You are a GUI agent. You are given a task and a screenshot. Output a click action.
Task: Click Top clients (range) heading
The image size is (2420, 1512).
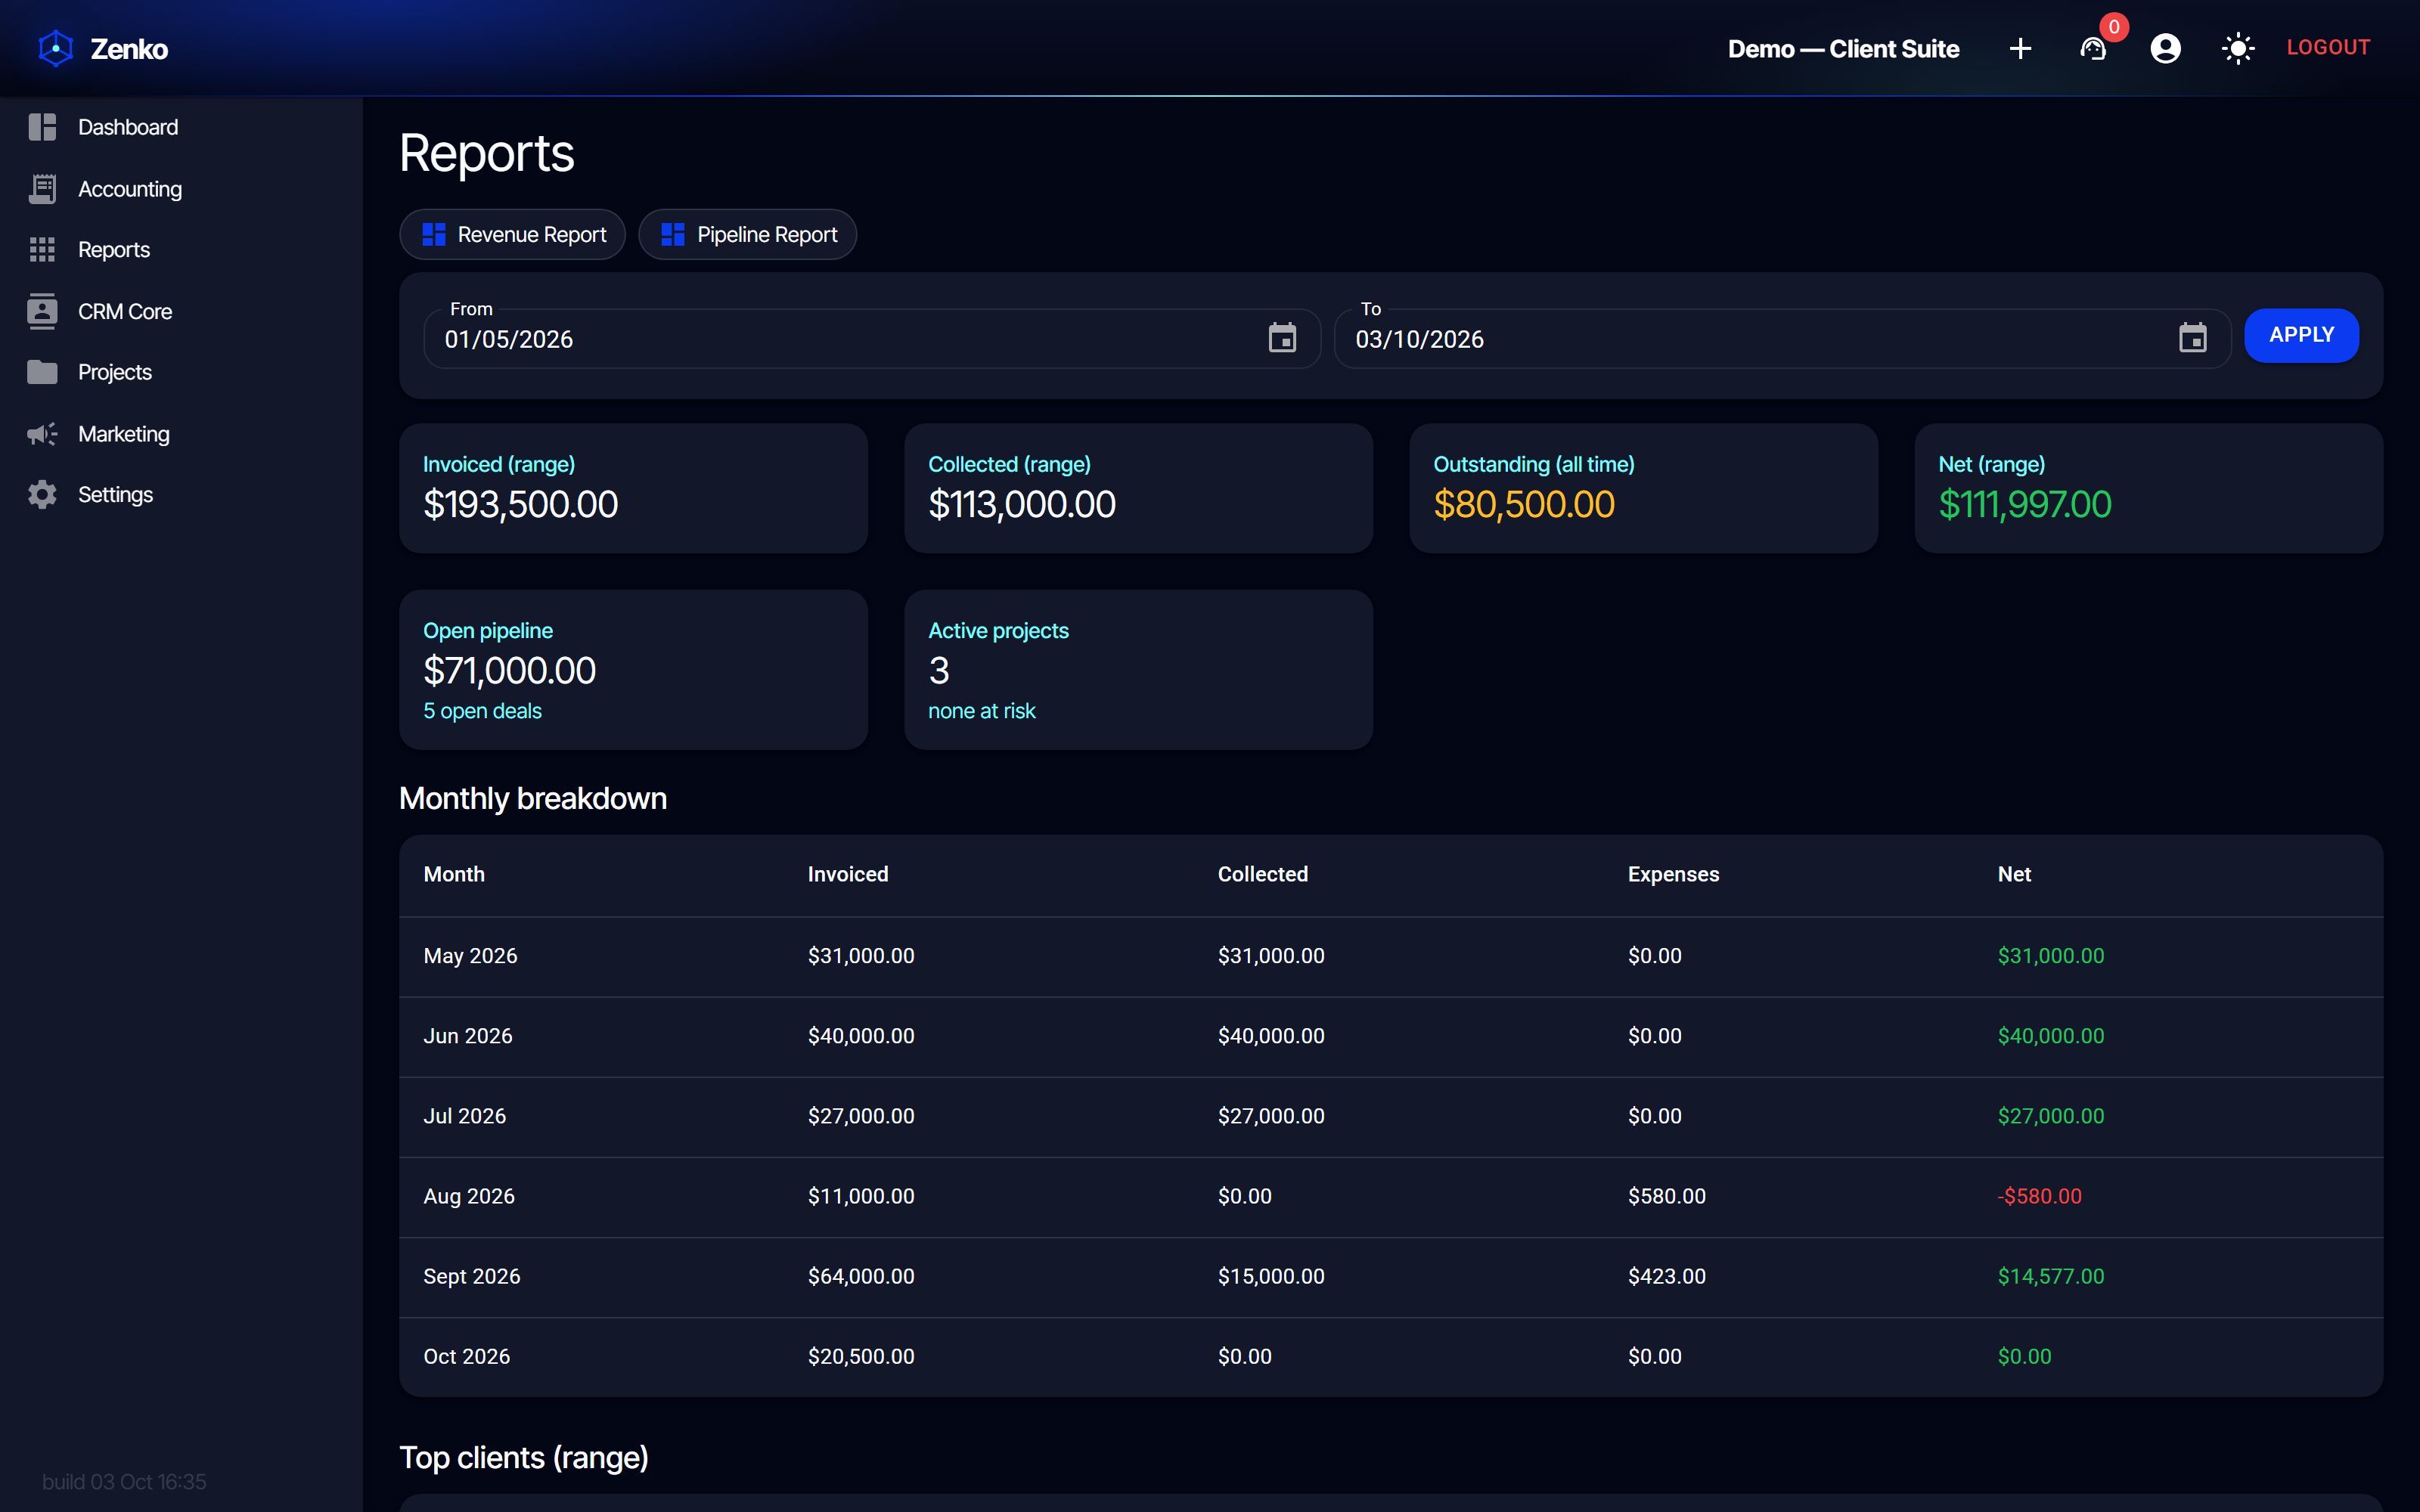(x=524, y=1458)
